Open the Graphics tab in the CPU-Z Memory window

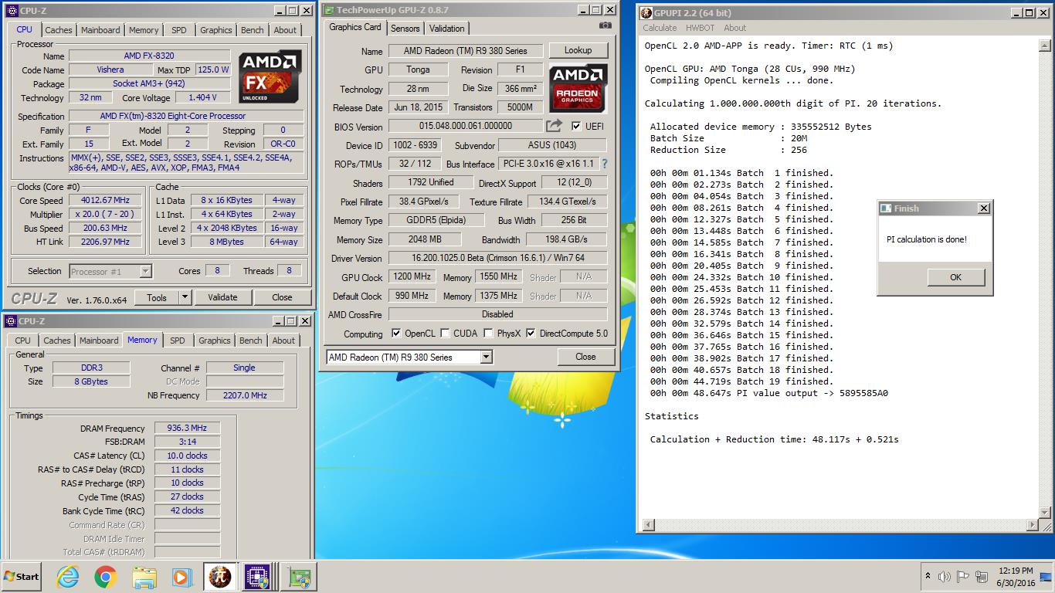click(x=214, y=341)
